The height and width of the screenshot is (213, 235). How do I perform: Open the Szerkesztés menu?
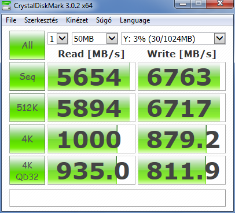pos(41,20)
